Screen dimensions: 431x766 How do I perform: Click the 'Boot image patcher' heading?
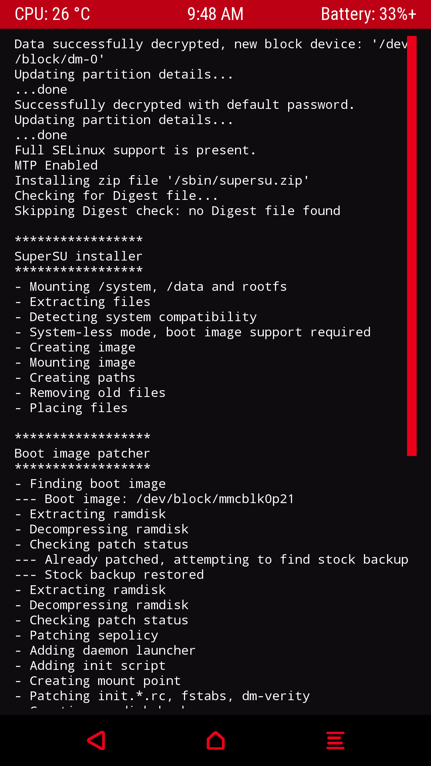point(82,453)
